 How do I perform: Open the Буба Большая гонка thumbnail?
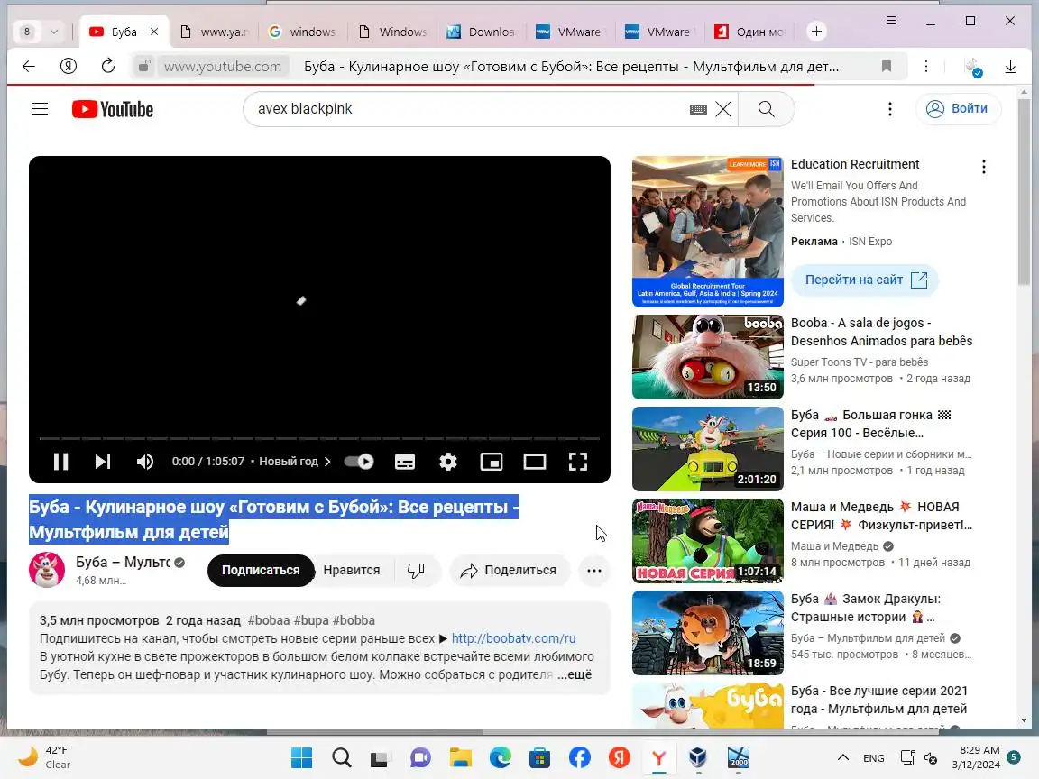[708, 449]
